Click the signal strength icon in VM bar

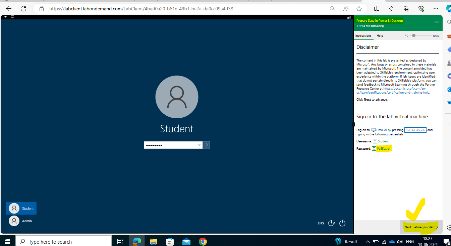pos(349,17)
